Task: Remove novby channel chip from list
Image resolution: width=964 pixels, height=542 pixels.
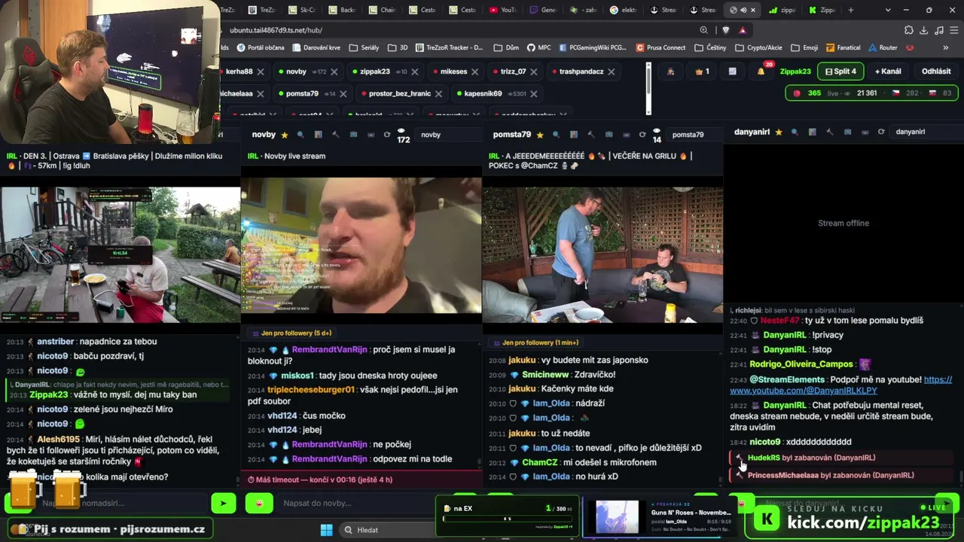Action: [334, 72]
